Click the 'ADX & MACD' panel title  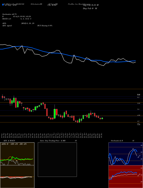point(9,141)
